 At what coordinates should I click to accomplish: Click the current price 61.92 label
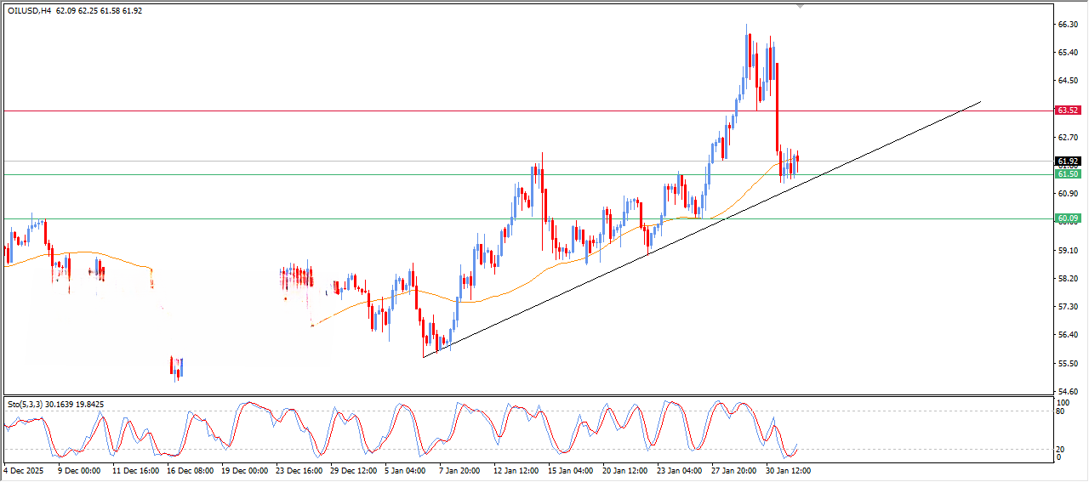click(1067, 162)
